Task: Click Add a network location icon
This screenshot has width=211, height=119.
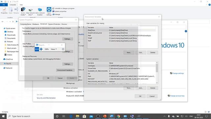Action: (x=40, y=12)
